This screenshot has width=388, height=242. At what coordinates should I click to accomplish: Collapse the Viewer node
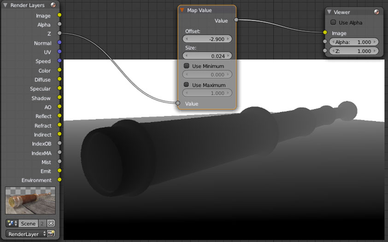pyautogui.click(x=329, y=12)
